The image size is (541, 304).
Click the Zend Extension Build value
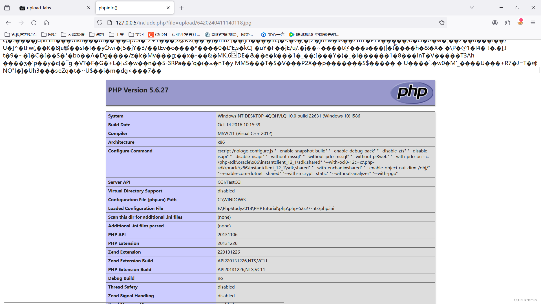click(242, 261)
